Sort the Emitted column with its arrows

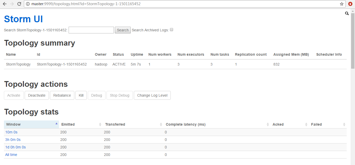click(x=100, y=125)
